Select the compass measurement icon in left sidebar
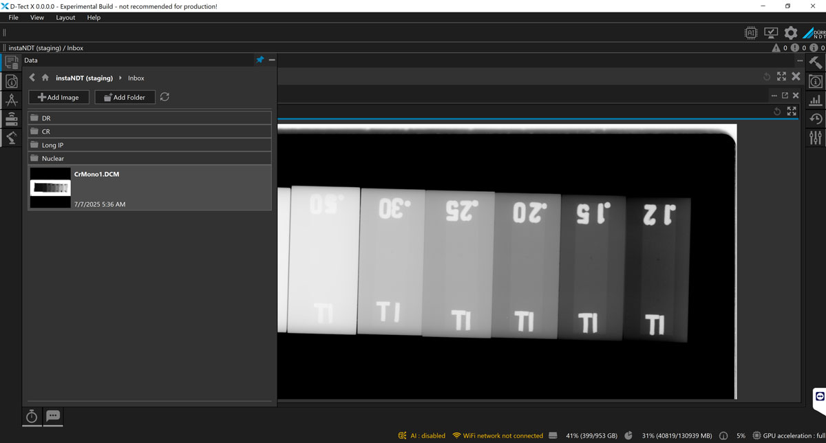Screen dimensions: 826x443 (12, 100)
